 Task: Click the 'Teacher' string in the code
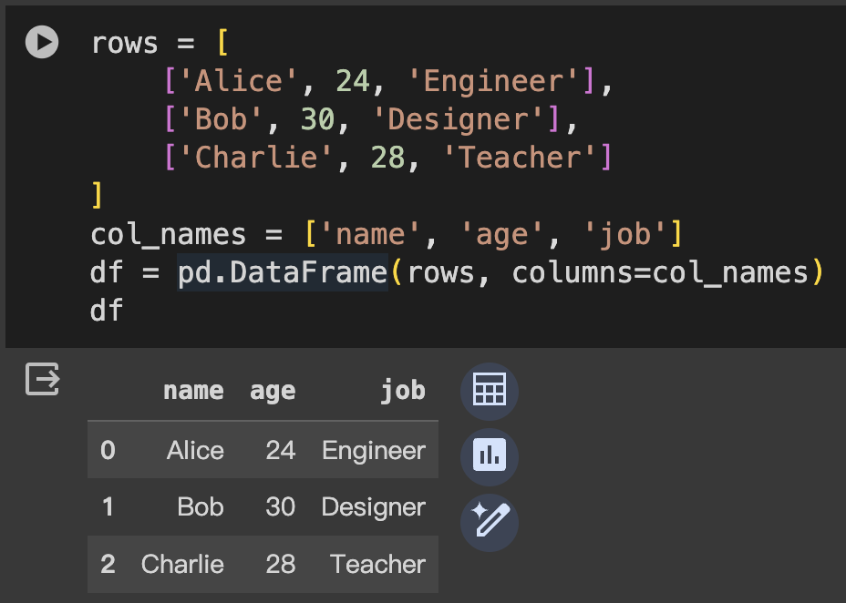520,158
